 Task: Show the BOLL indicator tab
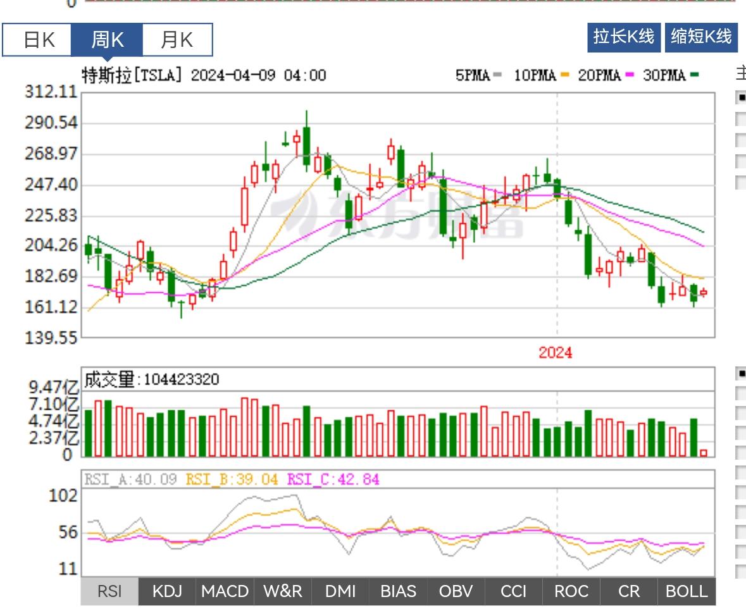pyautogui.click(x=687, y=591)
